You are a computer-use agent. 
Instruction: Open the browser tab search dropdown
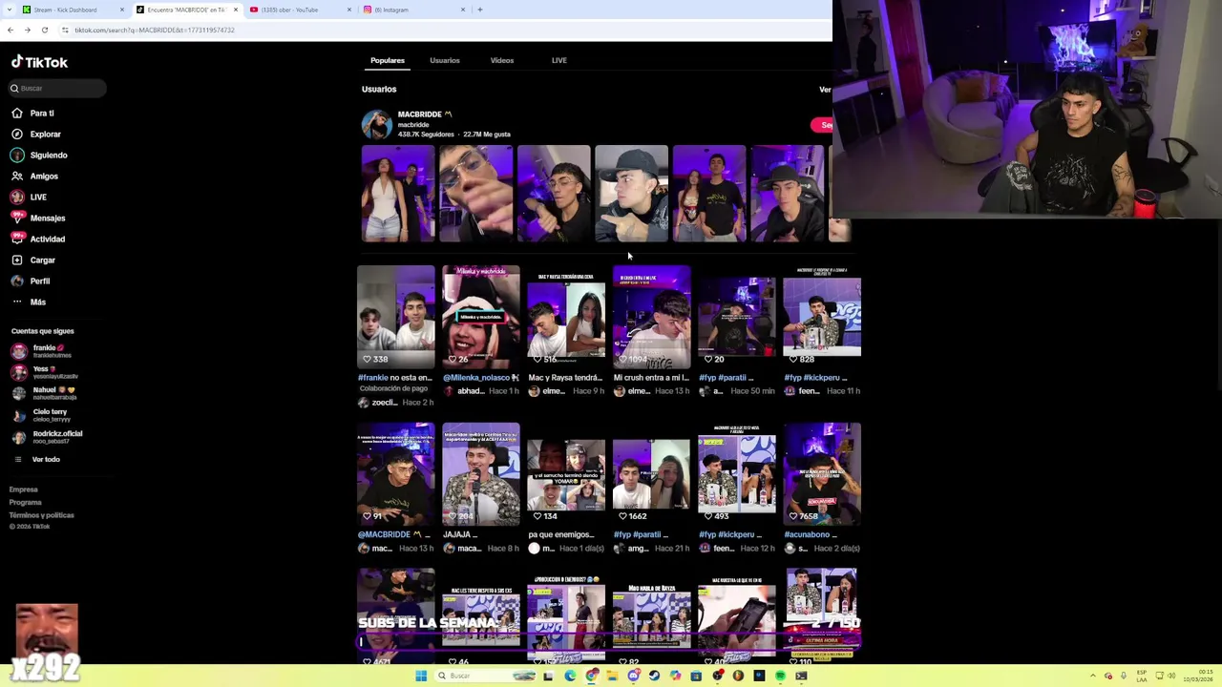coord(9,10)
